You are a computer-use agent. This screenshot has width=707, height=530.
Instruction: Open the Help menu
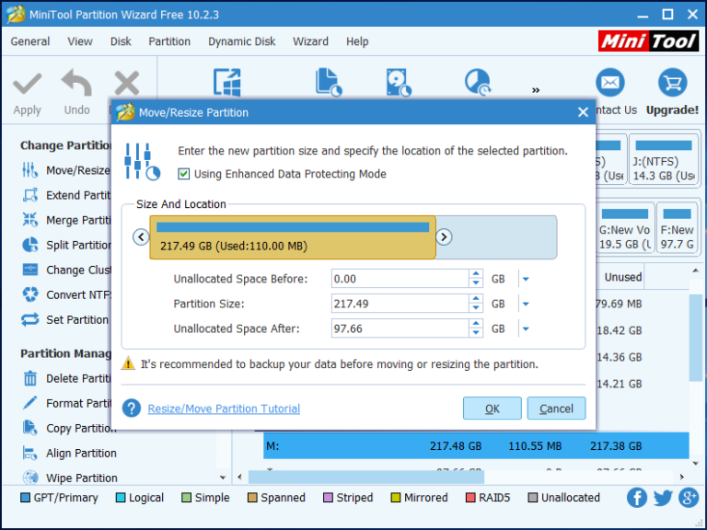pyautogui.click(x=357, y=41)
